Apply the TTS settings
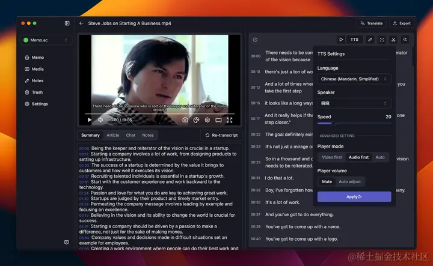The width and height of the screenshot is (433, 266). pyautogui.click(x=354, y=196)
